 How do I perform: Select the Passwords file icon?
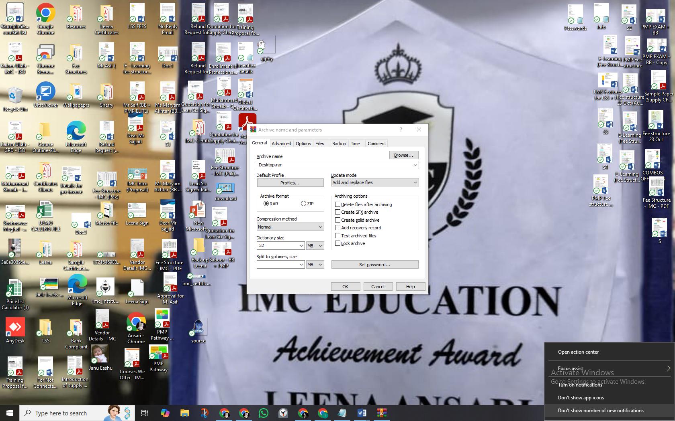click(575, 18)
